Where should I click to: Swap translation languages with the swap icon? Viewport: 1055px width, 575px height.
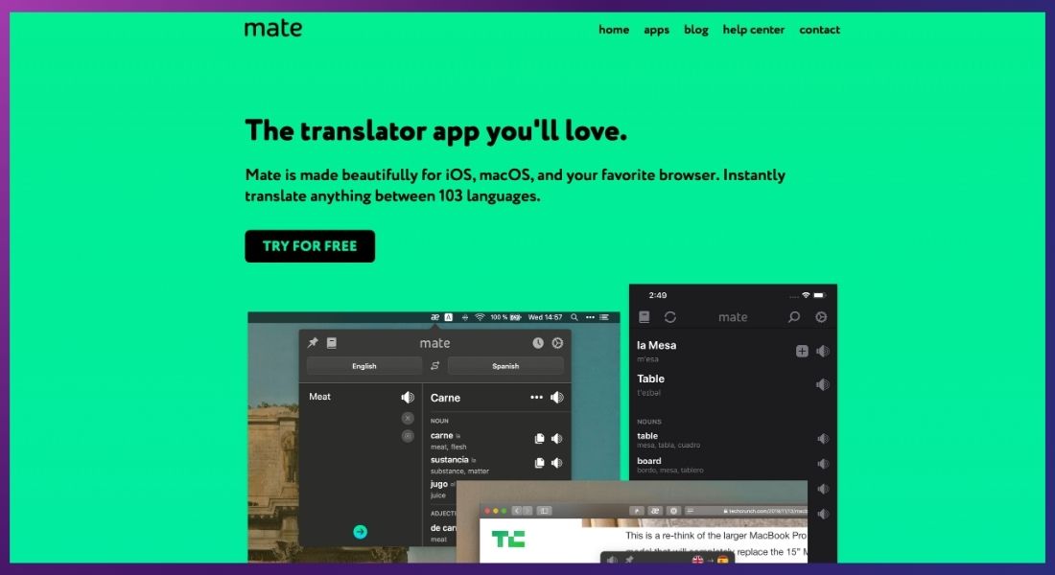pos(434,366)
